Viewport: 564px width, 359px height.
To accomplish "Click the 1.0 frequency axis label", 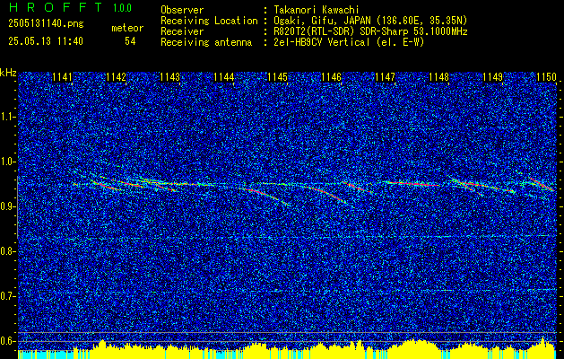I will [x=8, y=162].
